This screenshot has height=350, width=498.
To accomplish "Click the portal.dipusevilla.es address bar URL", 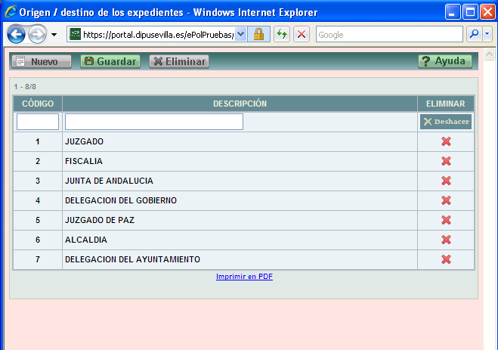I will pos(158,34).
